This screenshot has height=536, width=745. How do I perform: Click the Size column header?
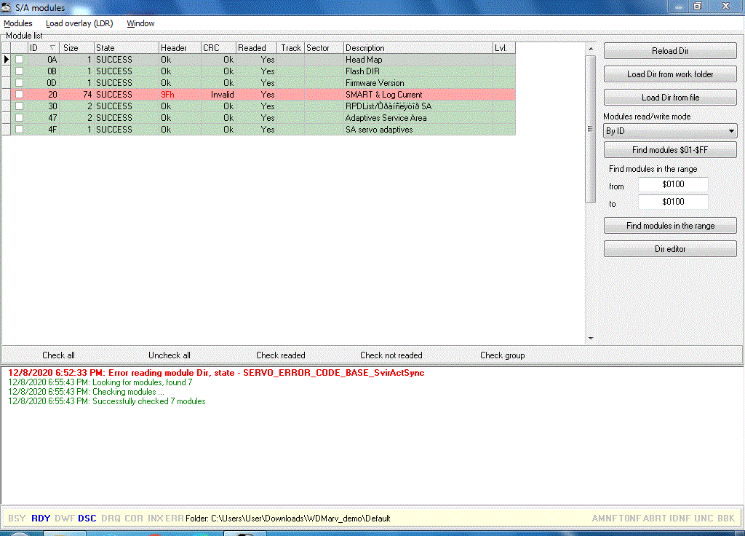click(x=77, y=48)
